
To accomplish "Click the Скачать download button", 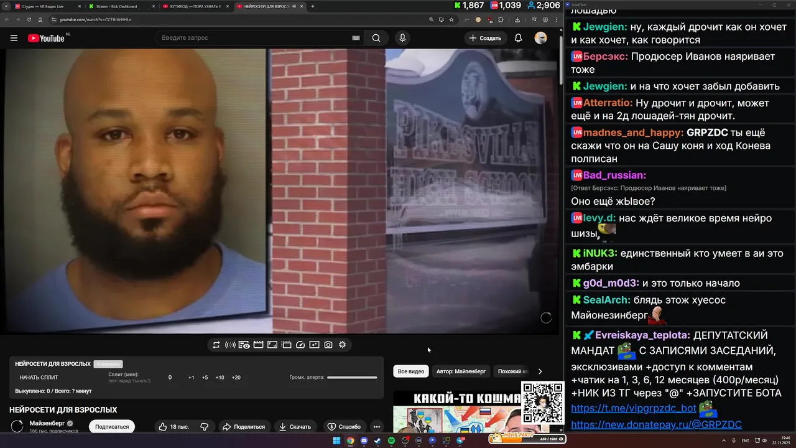I will [295, 427].
